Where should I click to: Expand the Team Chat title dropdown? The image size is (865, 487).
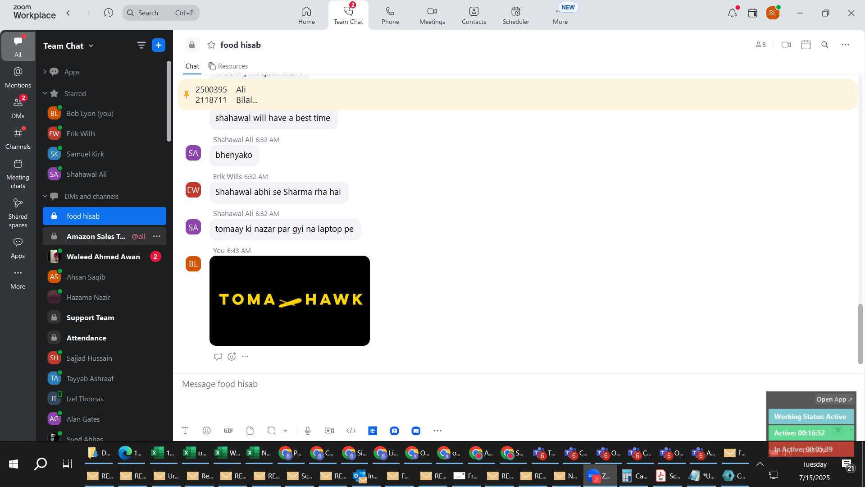point(91,46)
